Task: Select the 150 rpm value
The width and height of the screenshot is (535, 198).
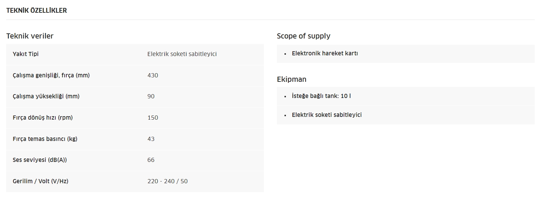Action: click(x=153, y=118)
